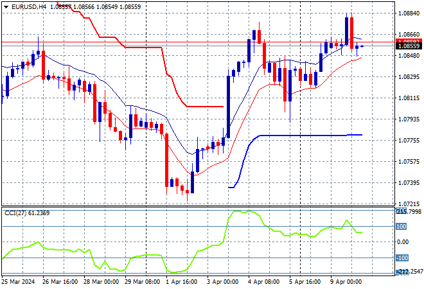
Task: Click the 1.08115 level on price scale
Action: [409, 98]
